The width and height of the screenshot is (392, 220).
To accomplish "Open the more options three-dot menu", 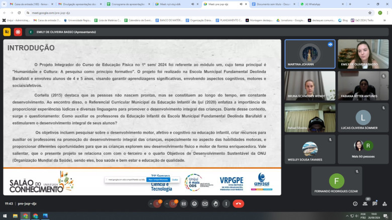I will 226,203.
